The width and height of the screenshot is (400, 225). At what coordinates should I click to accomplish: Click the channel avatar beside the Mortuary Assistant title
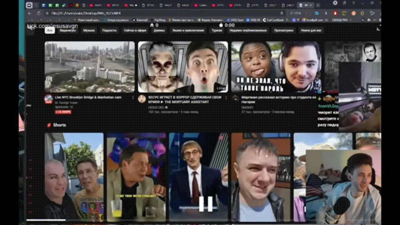pyautogui.click(x=142, y=99)
